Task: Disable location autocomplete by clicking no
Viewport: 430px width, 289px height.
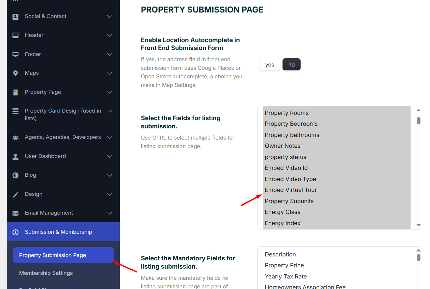Action: point(291,65)
